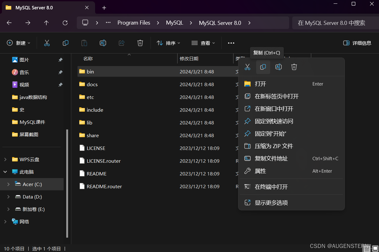The image size is (379, 252).
Task: Go up one folder level
Action: (46, 23)
